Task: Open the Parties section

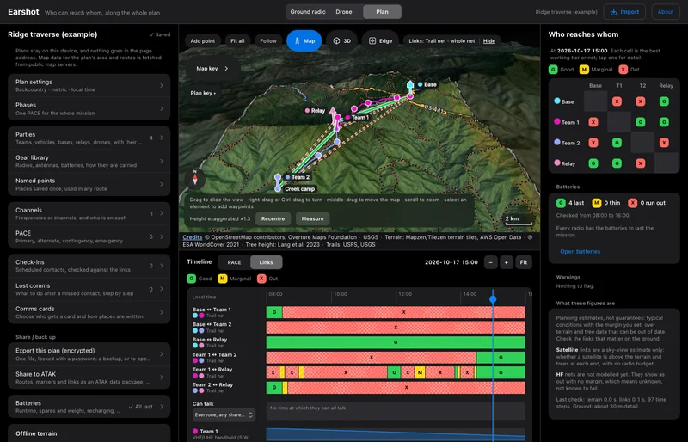Action: tap(89, 138)
